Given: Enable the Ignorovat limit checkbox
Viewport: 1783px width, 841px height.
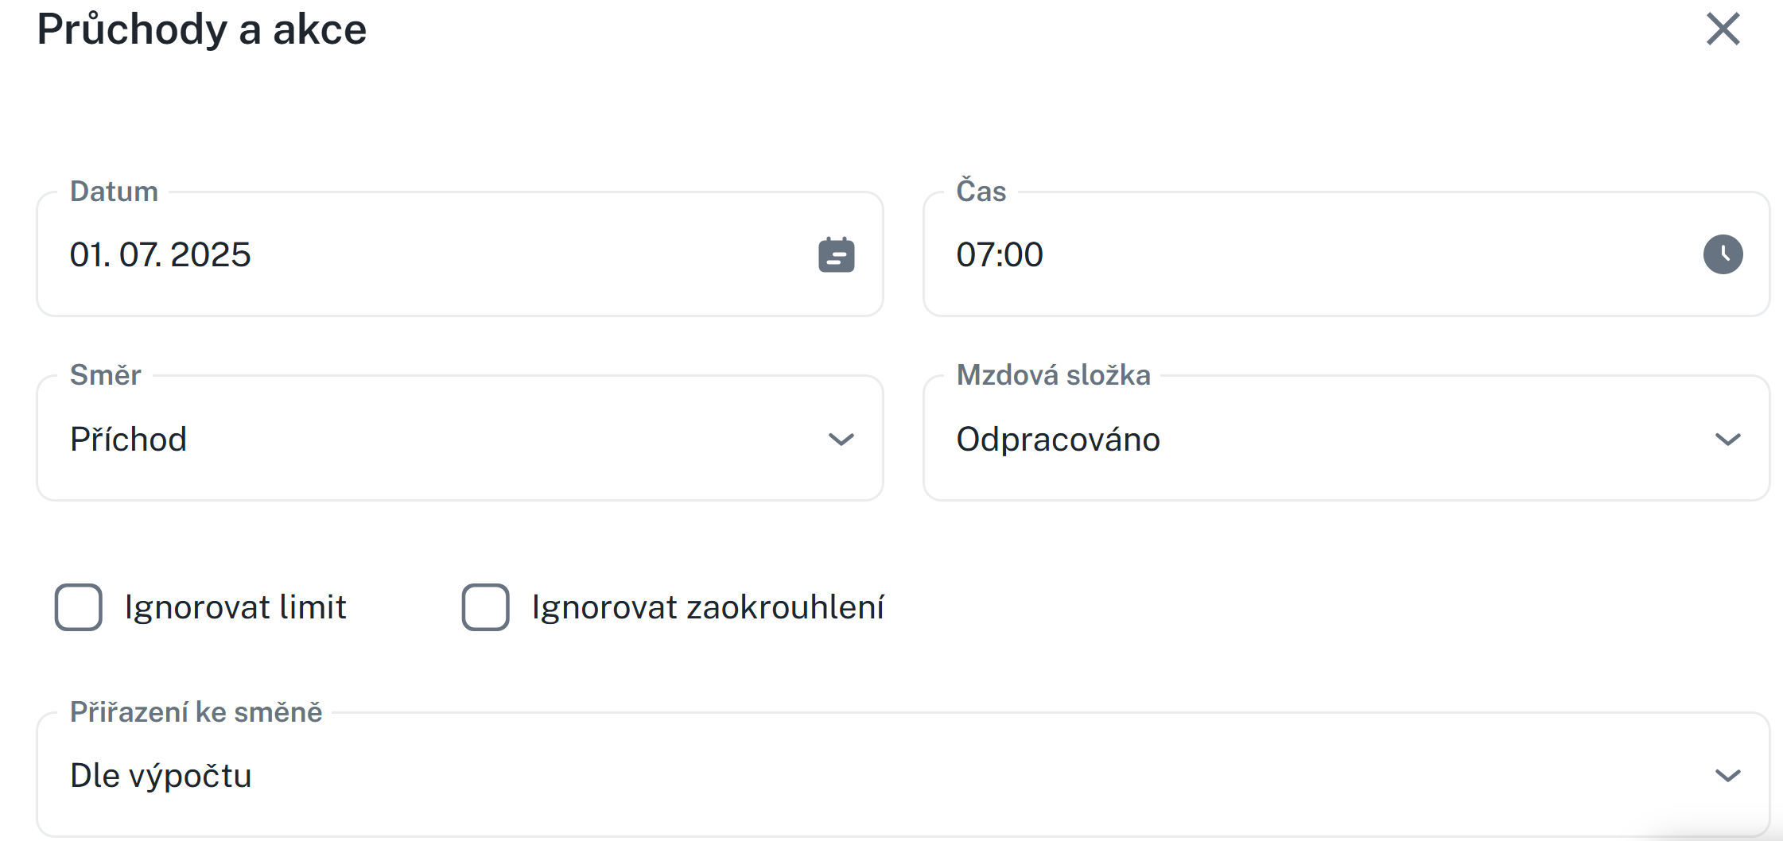Looking at the screenshot, I should point(79,607).
